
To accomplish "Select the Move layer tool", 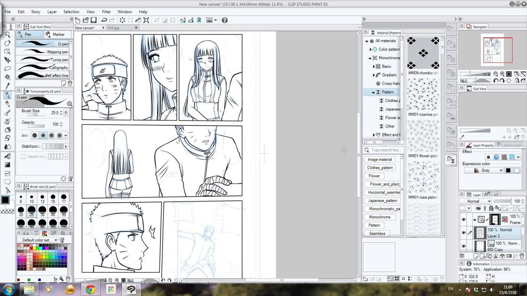I will pos(7,60).
